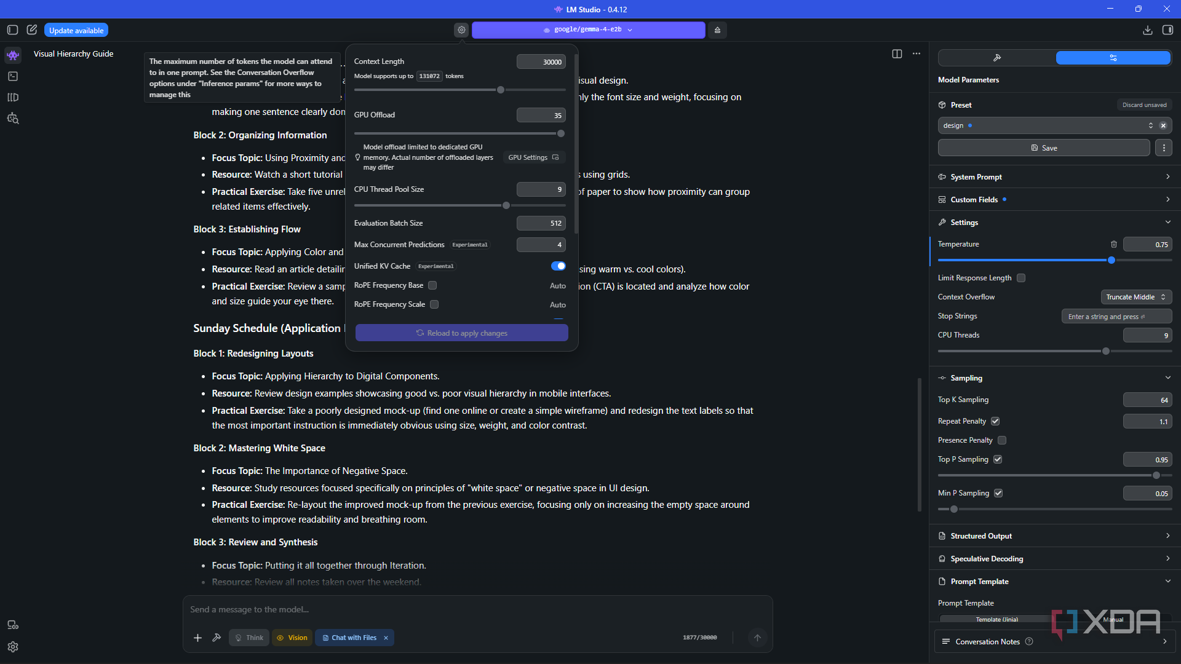Open the Developer terminal icon in sidebar
Image resolution: width=1181 pixels, height=664 pixels.
(13, 76)
